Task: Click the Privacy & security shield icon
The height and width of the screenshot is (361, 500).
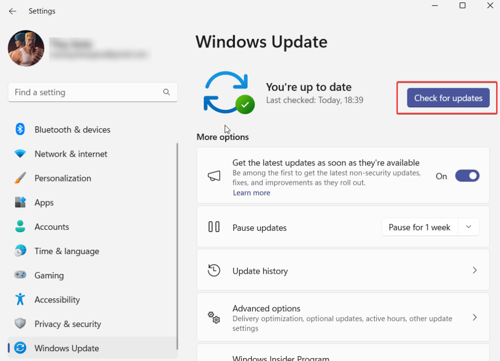Action: (x=20, y=323)
